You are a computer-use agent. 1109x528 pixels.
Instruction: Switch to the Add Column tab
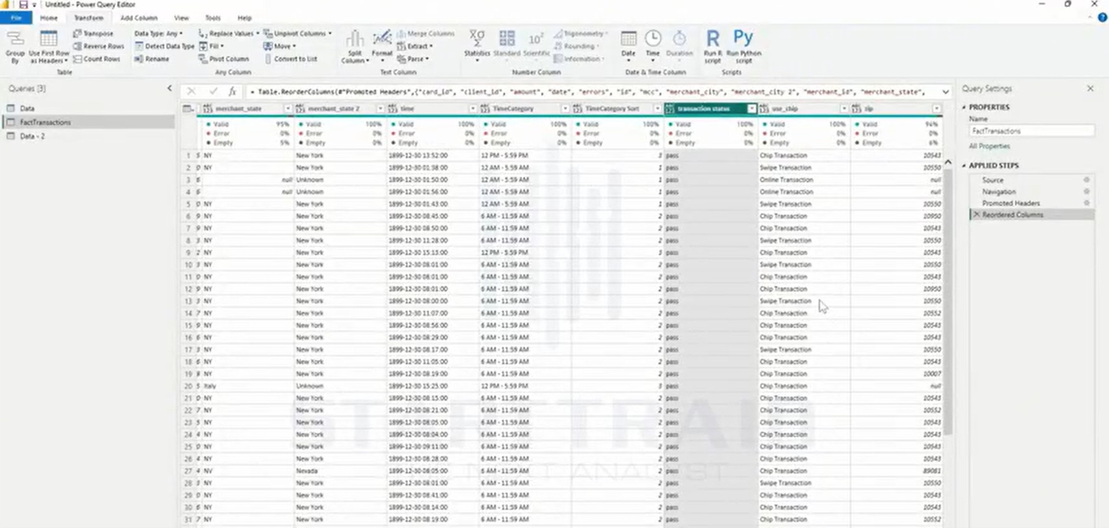point(139,18)
